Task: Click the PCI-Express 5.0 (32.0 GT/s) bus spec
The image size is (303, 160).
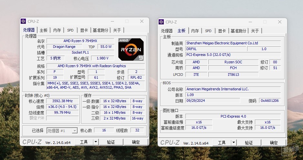Action: (x=233, y=55)
